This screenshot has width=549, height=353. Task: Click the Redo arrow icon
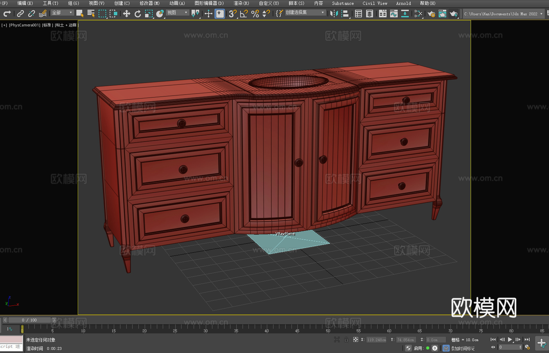click(x=7, y=14)
